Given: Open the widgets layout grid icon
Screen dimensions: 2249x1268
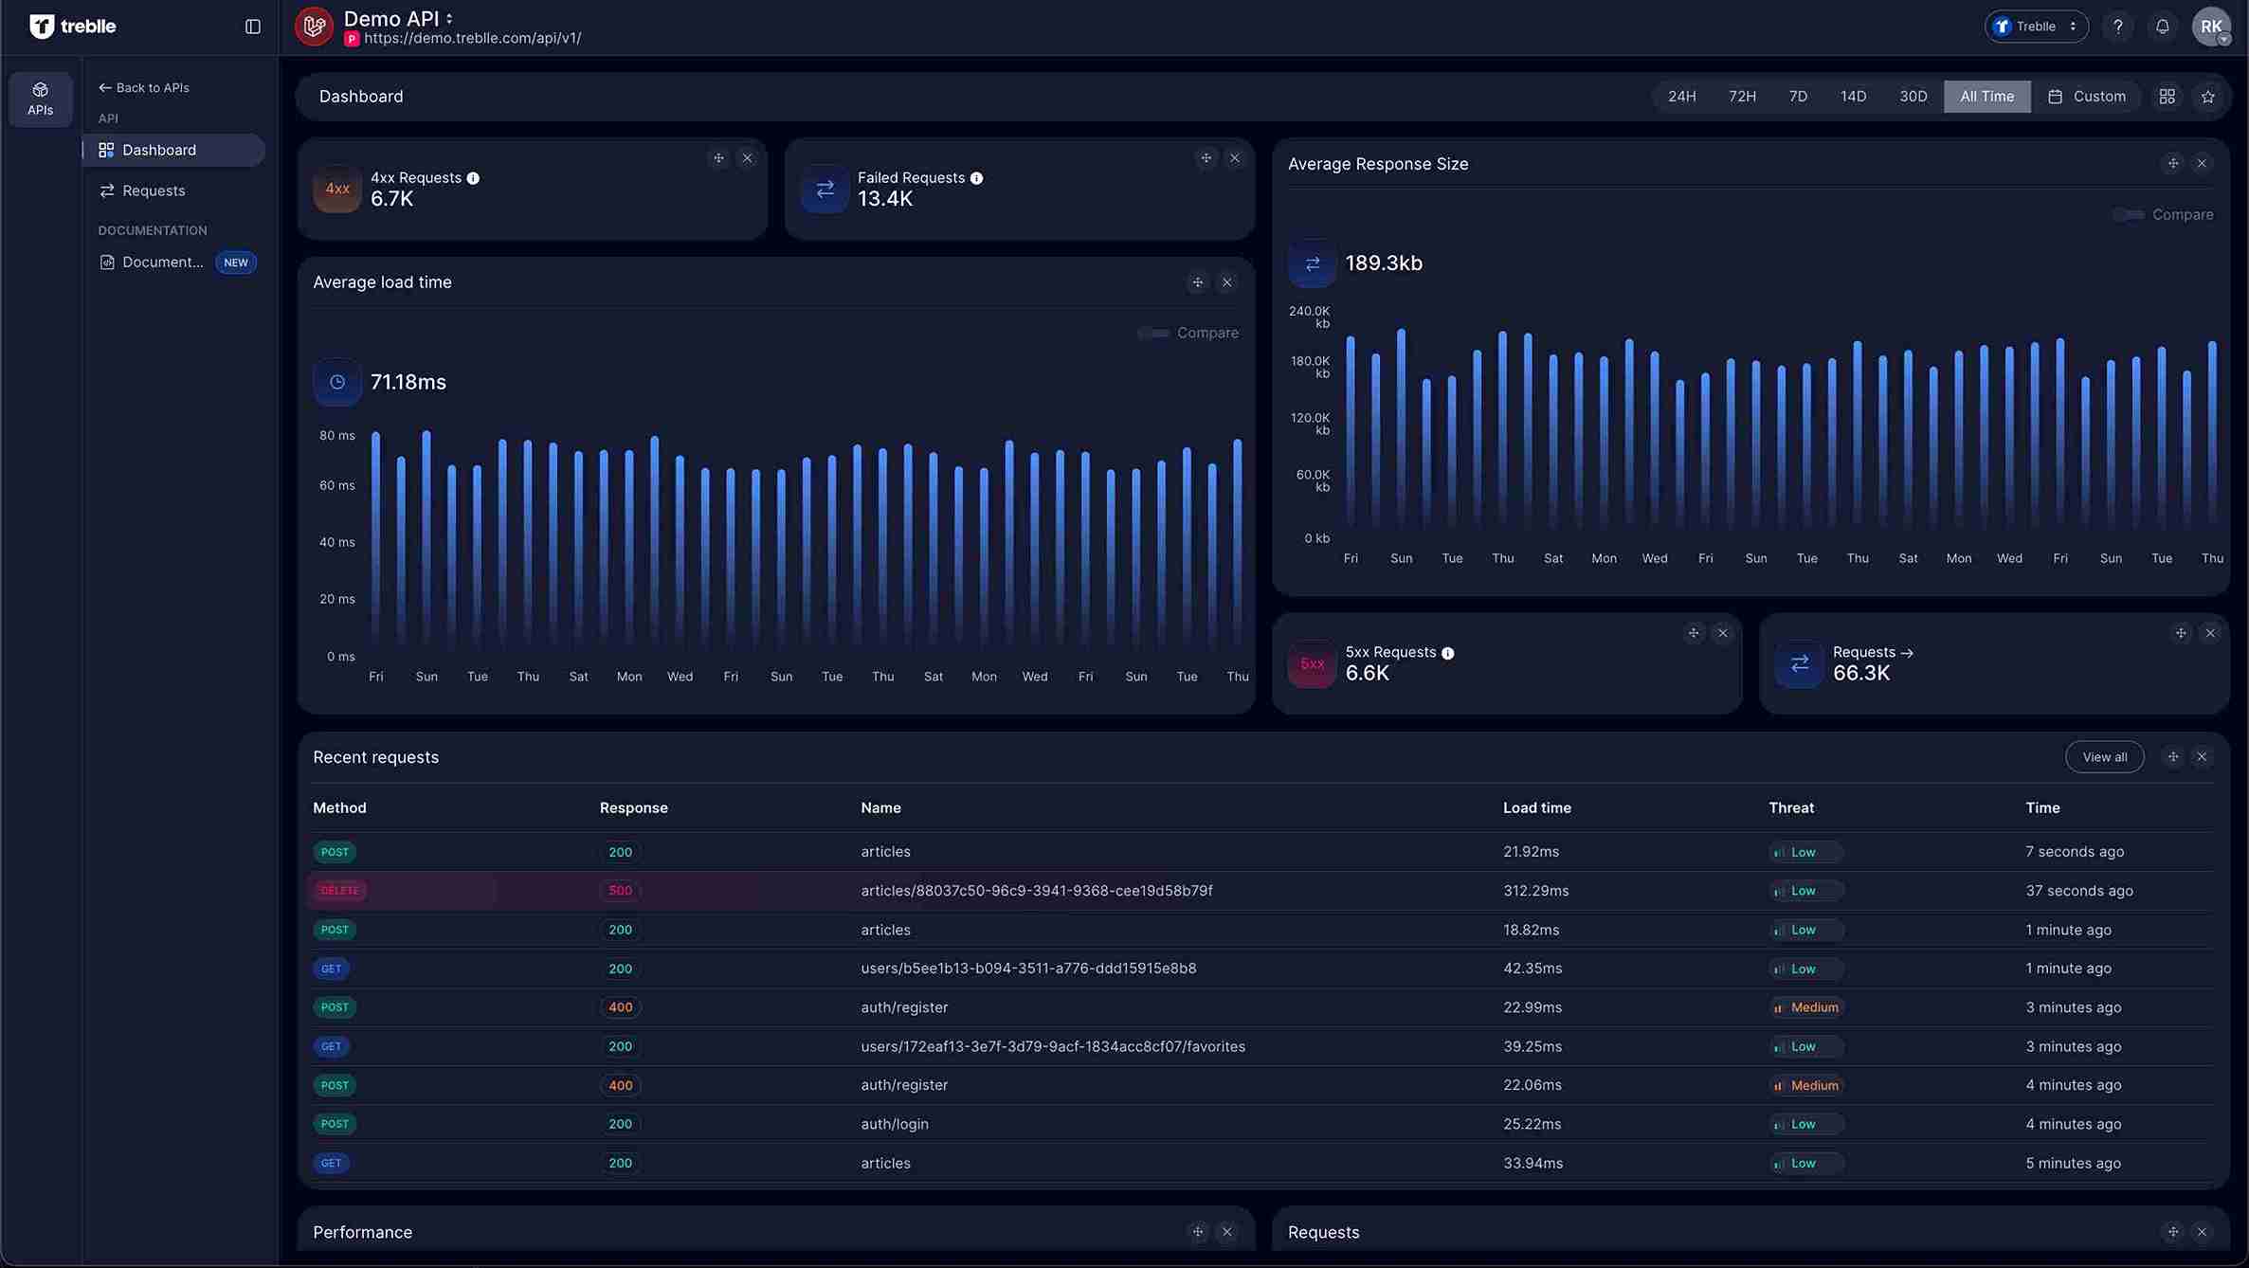Looking at the screenshot, I should [x=2167, y=96].
